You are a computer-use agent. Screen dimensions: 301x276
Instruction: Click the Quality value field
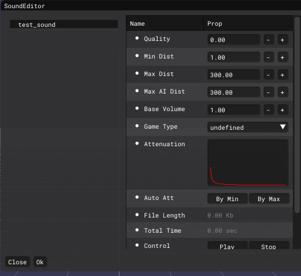[234, 40]
